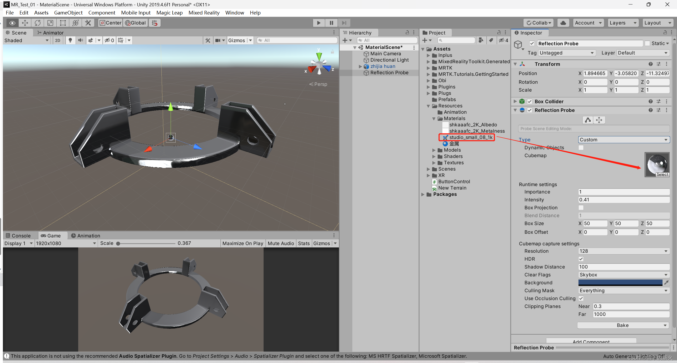Open the cloud services icon
This screenshot has width=677, height=363.
563,23
